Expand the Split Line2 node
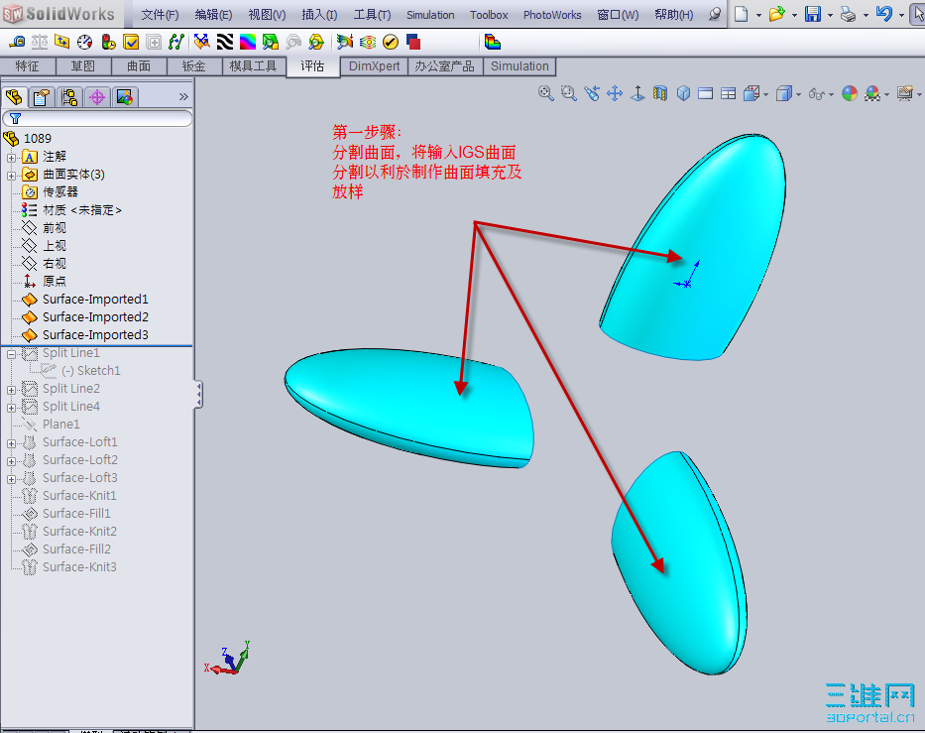 coord(11,390)
